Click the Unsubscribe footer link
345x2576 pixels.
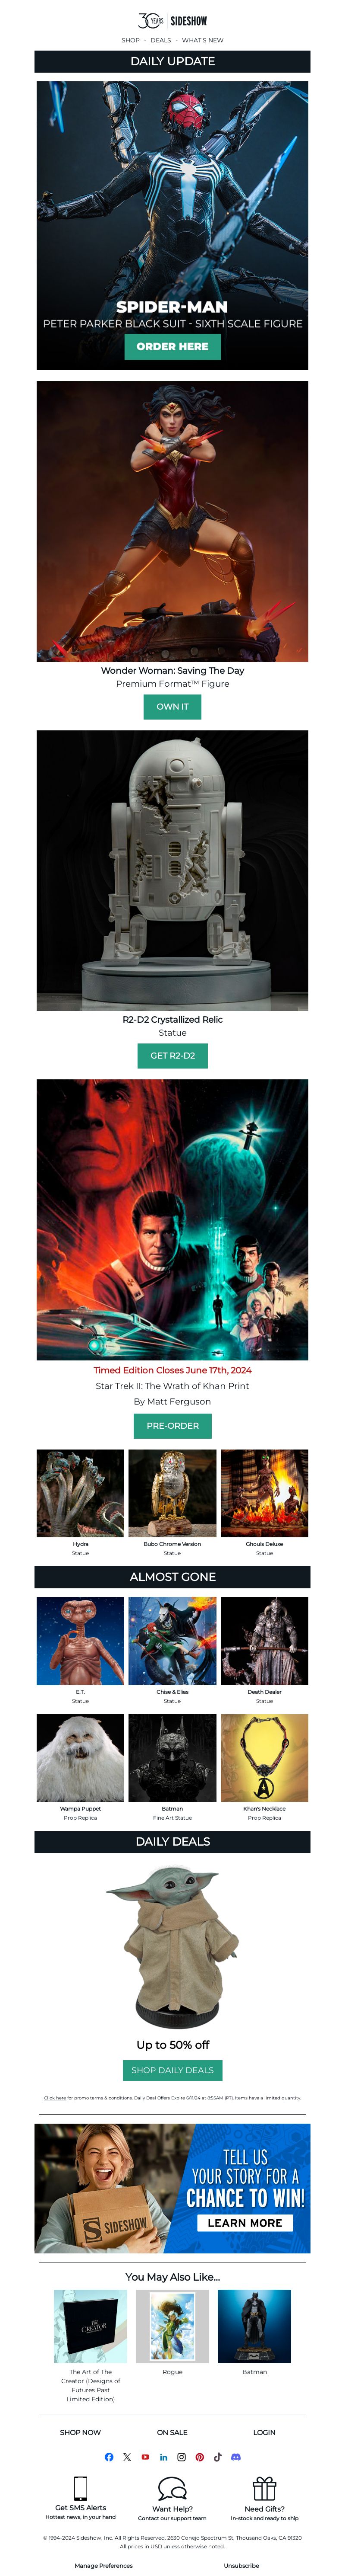(241, 2565)
